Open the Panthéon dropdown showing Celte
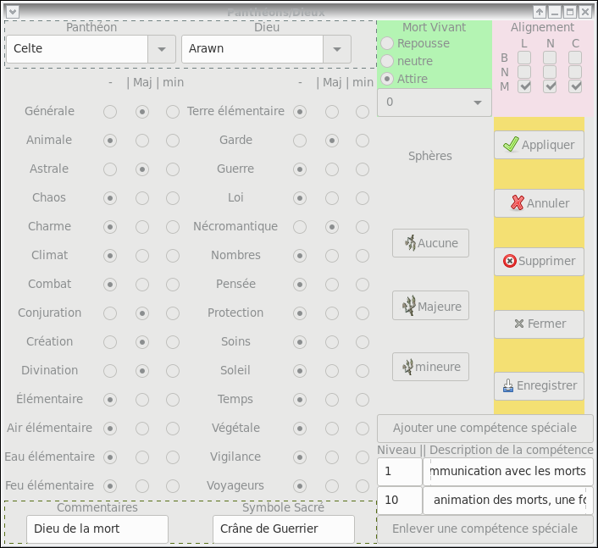 161,49
